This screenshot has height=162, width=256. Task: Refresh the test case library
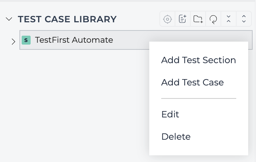click(x=213, y=19)
